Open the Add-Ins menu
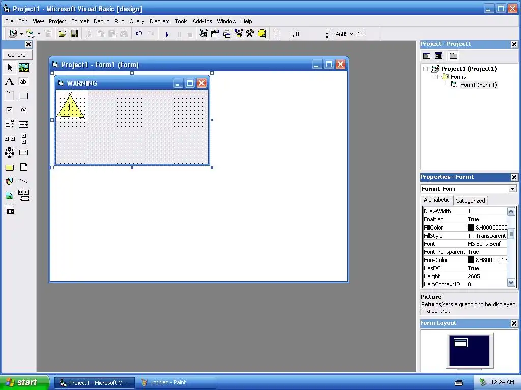The height and width of the screenshot is (390, 521). pos(202,21)
